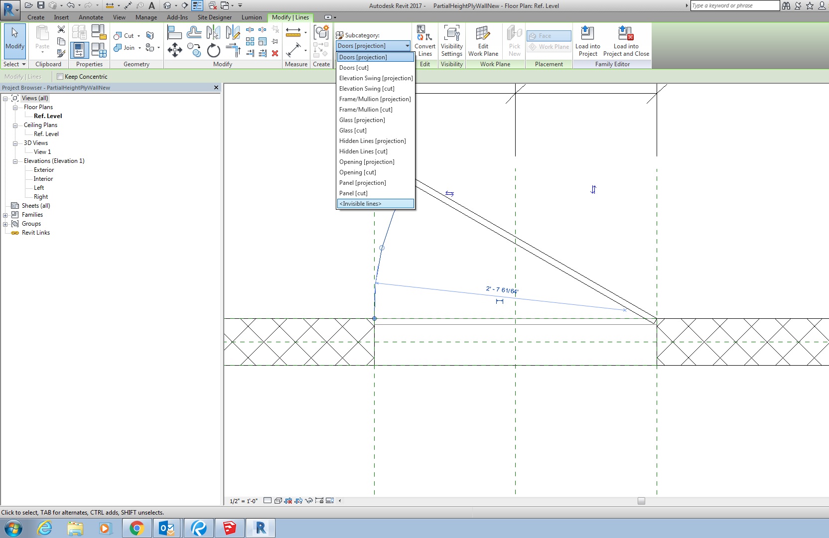Open the Interior elevation view

pos(43,179)
